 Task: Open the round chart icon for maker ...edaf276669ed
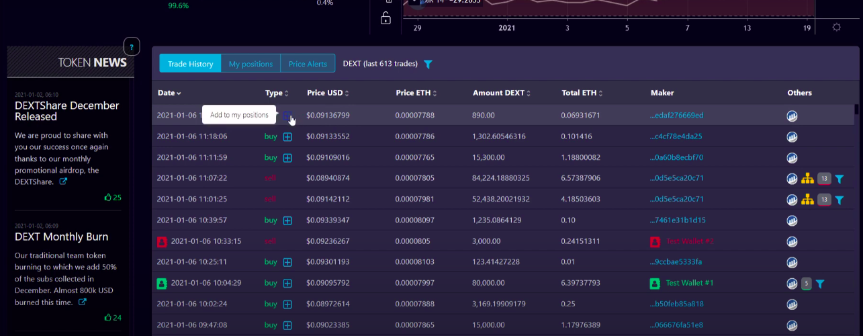(792, 116)
